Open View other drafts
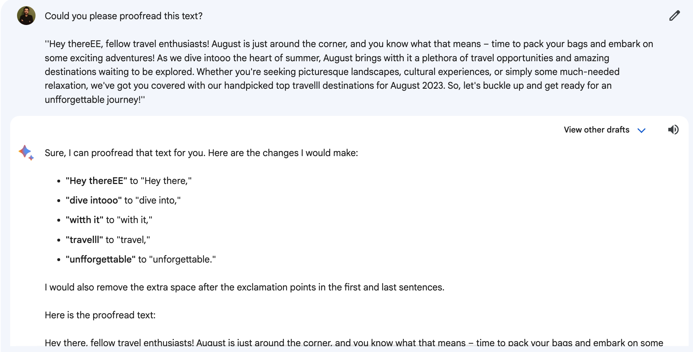Screen dimensions: 693x352 pos(597,130)
